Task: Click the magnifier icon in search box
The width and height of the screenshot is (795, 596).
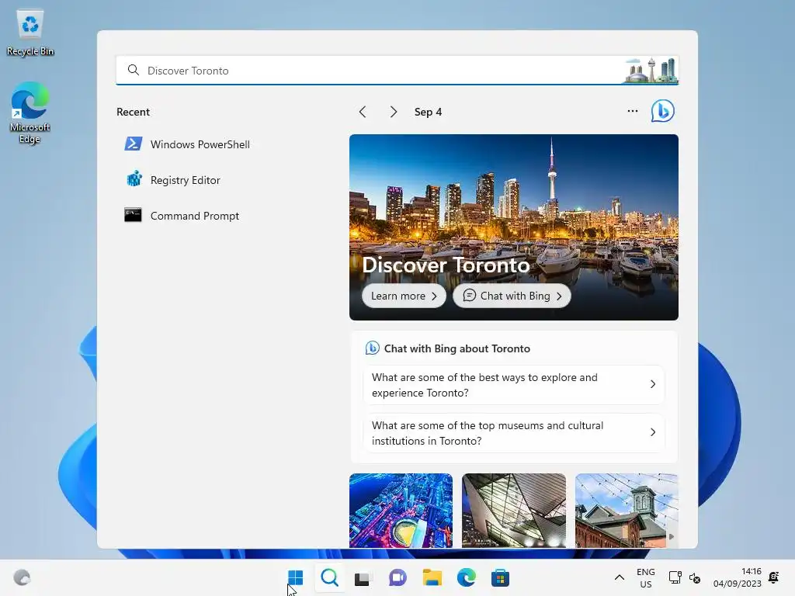Action: (134, 70)
